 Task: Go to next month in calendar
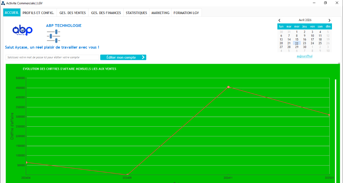(x=330, y=20)
